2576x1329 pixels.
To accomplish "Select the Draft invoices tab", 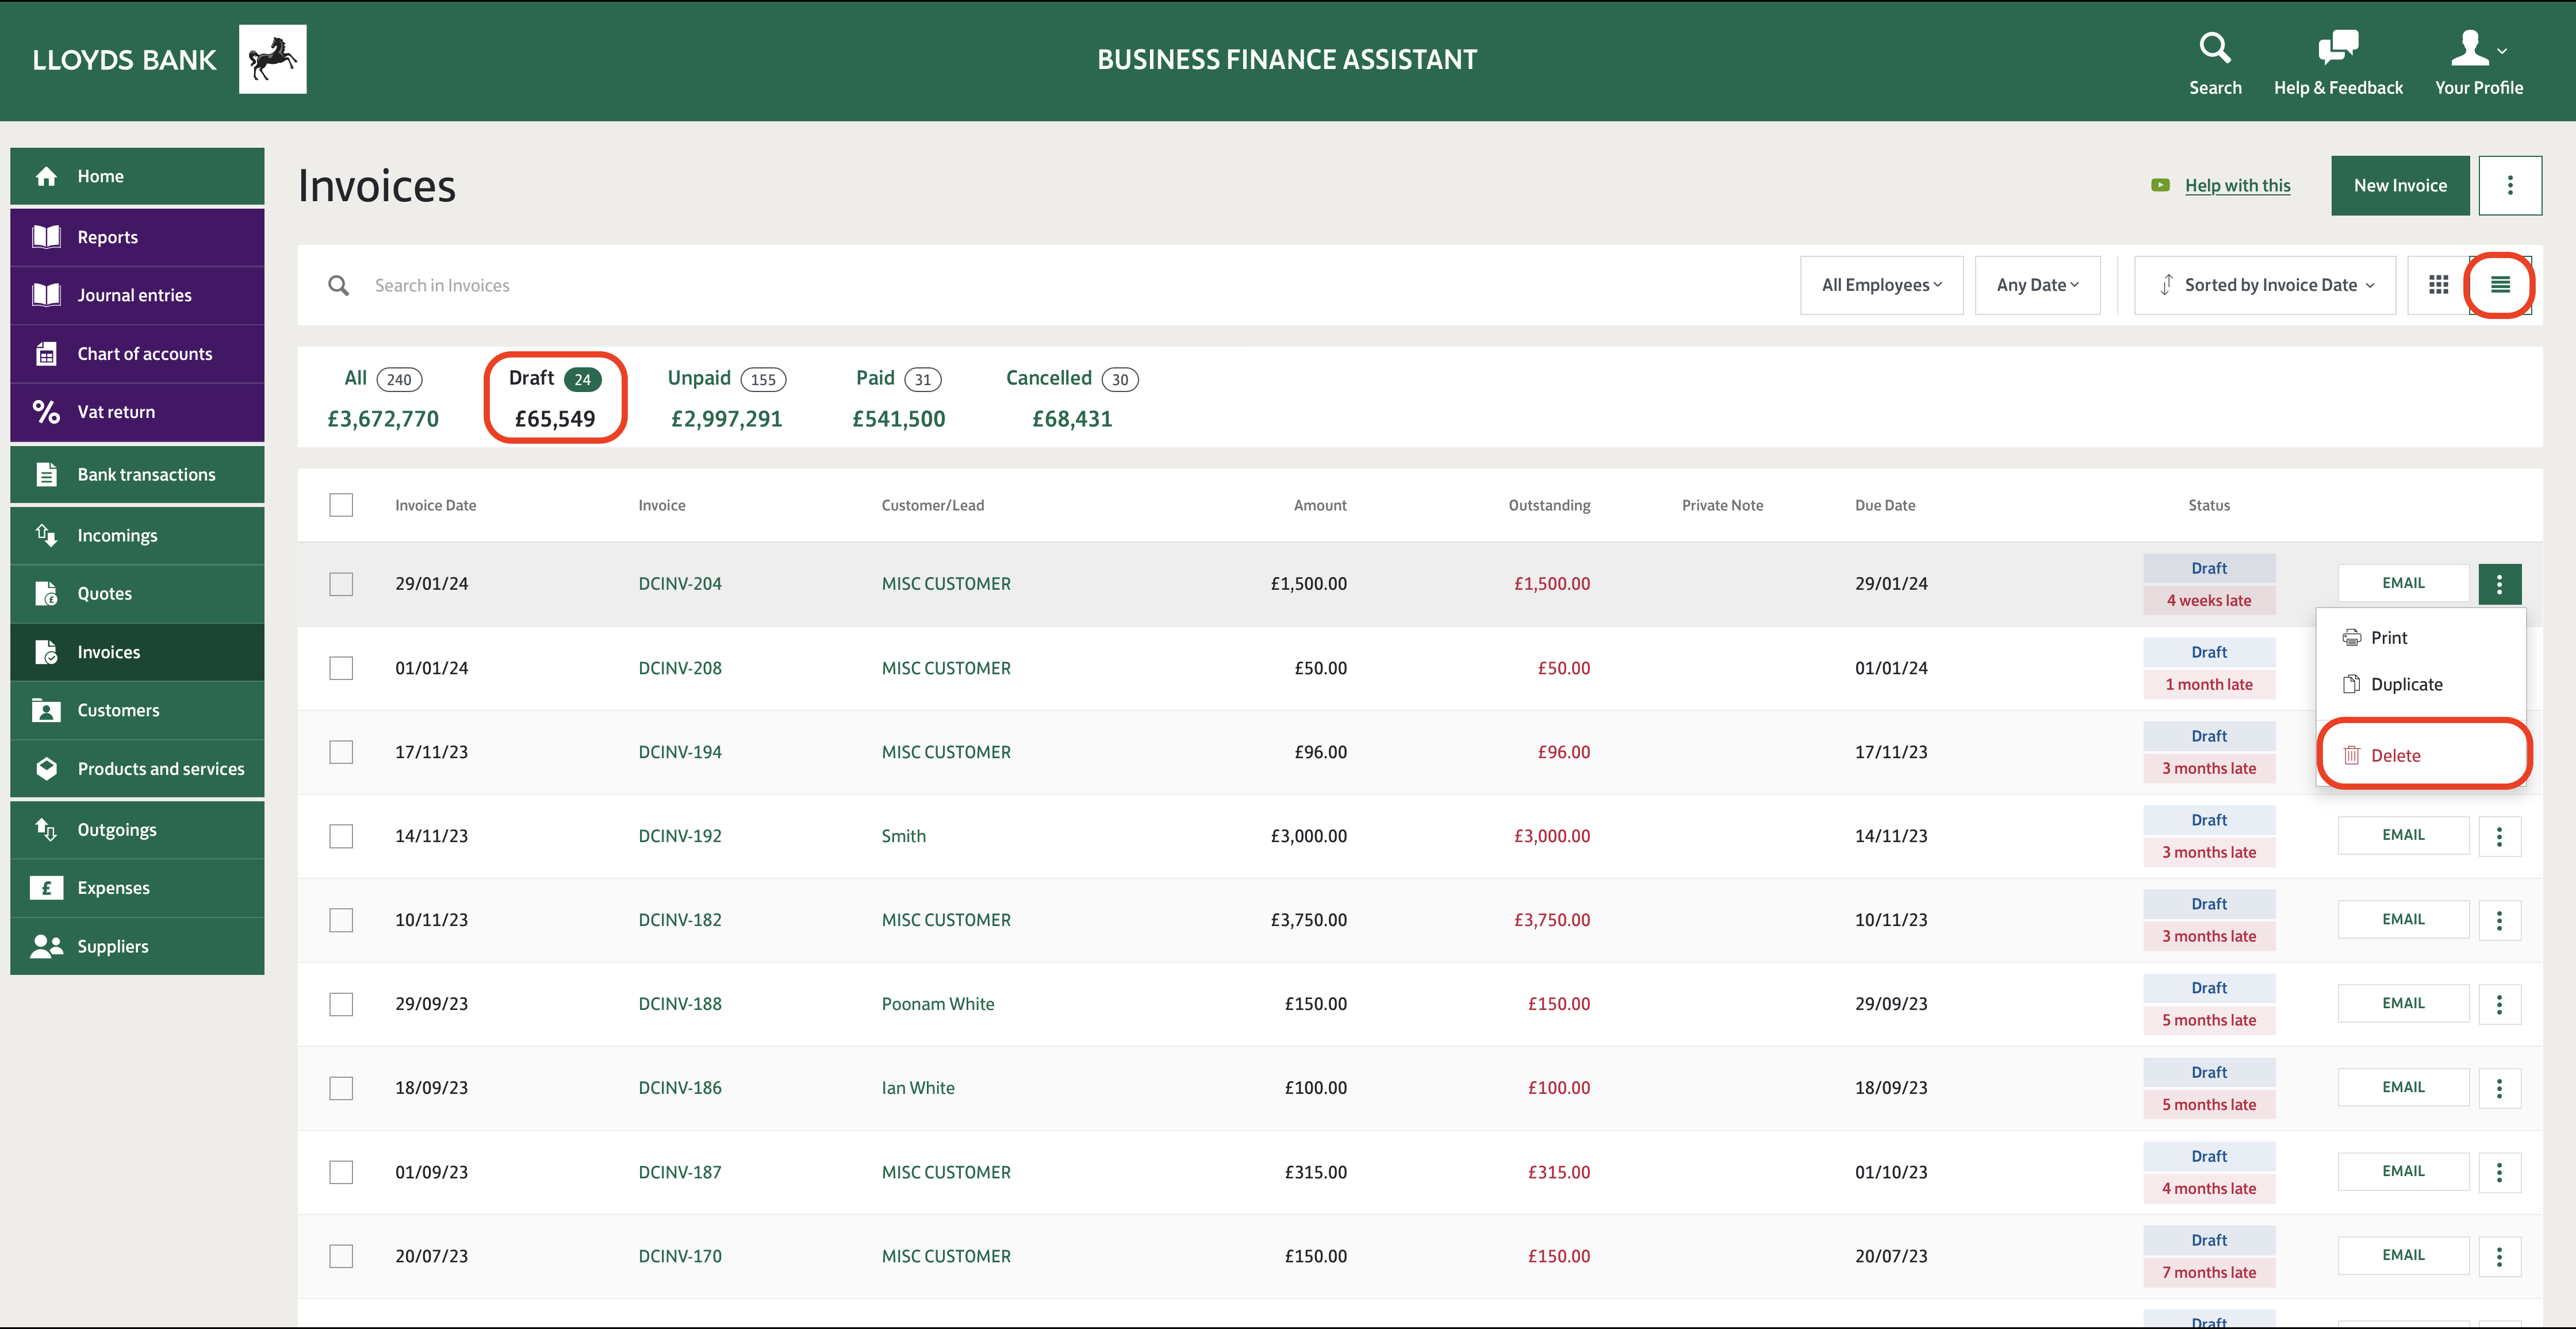I will point(555,398).
